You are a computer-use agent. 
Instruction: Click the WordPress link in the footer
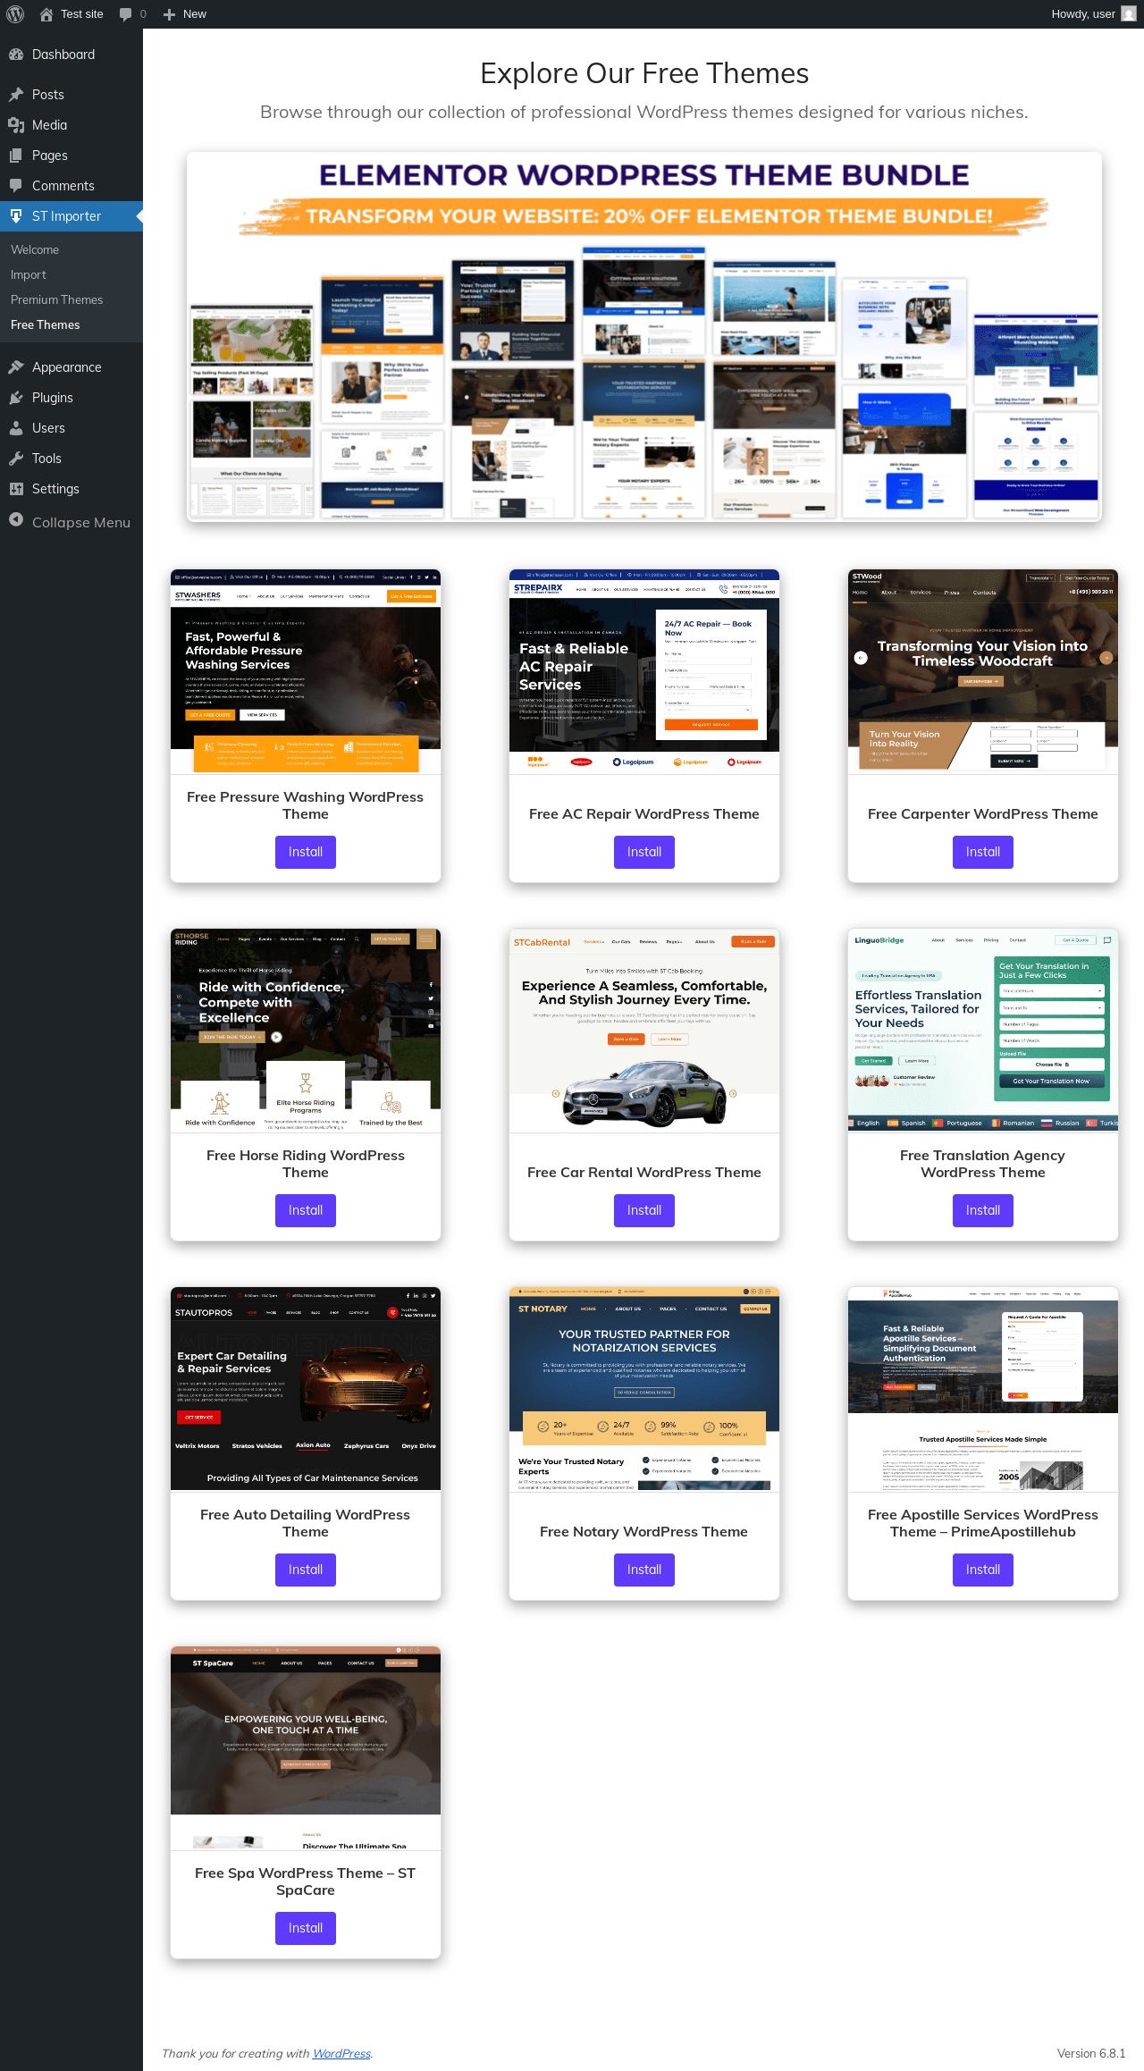(x=341, y=2053)
